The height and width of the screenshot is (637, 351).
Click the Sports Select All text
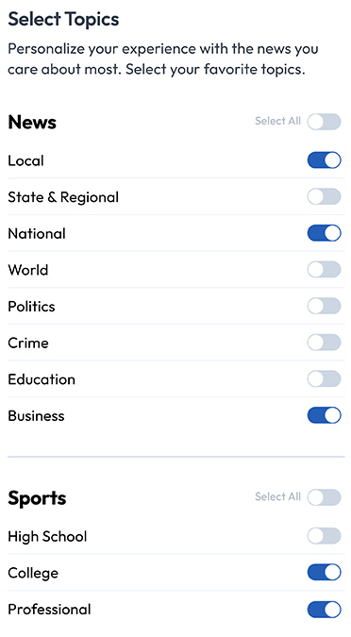click(277, 496)
